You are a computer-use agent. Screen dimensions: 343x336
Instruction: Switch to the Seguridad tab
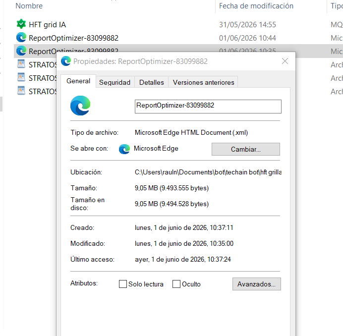115,82
